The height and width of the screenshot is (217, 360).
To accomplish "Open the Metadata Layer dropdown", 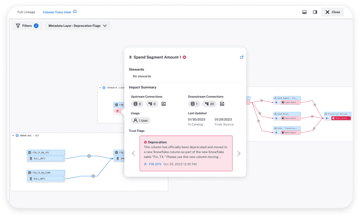I will click(78, 26).
